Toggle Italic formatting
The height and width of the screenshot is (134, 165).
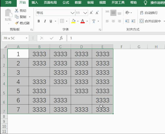tap(45, 21)
